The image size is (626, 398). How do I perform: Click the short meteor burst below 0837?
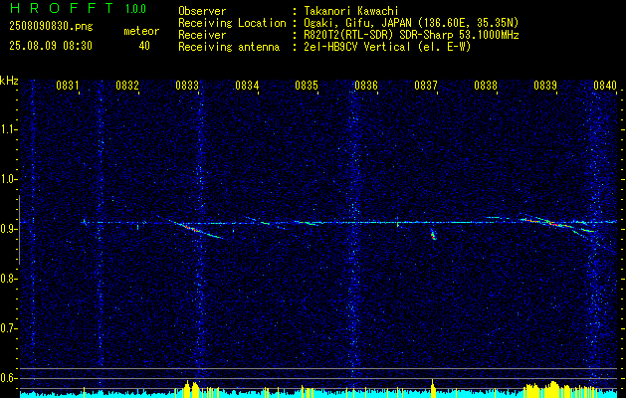pyautogui.click(x=433, y=235)
